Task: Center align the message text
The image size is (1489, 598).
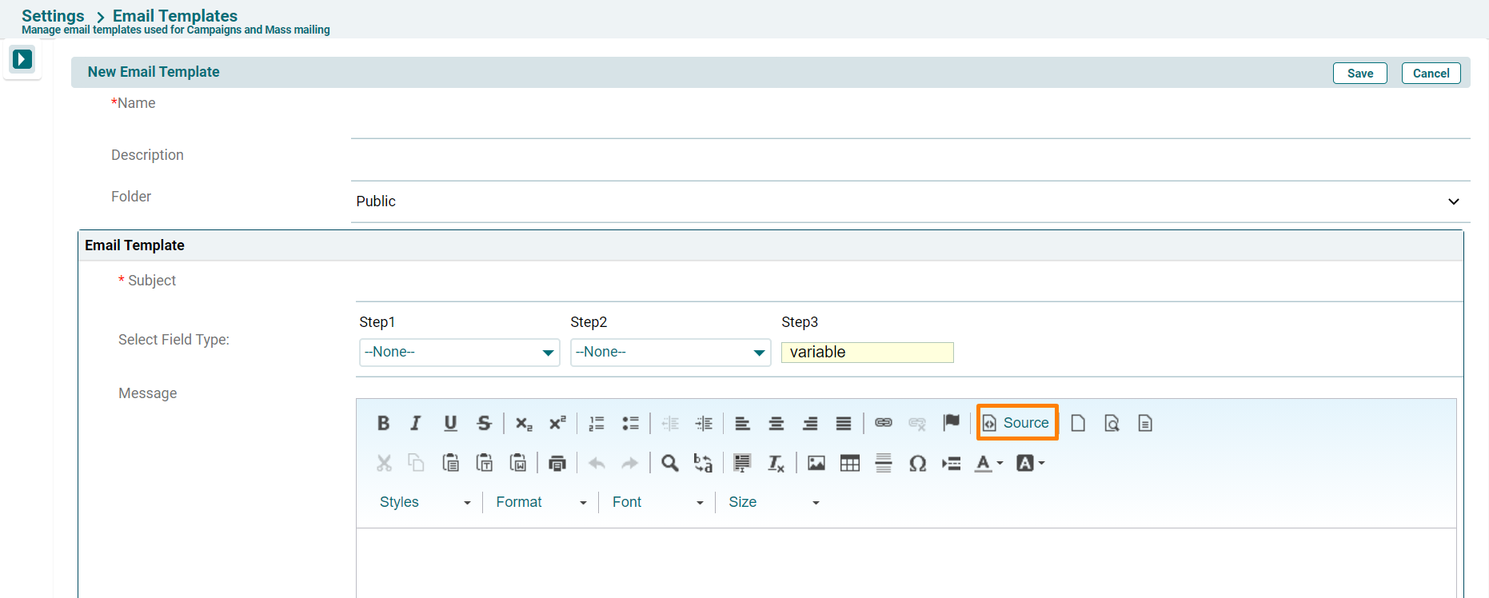Action: [x=776, y=423]
